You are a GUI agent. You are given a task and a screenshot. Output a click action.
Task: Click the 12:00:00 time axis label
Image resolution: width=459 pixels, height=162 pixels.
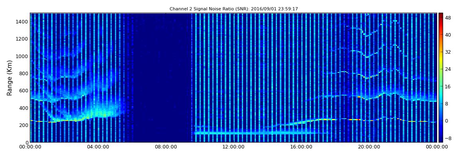pyautogui.click(x=233, y=147)
